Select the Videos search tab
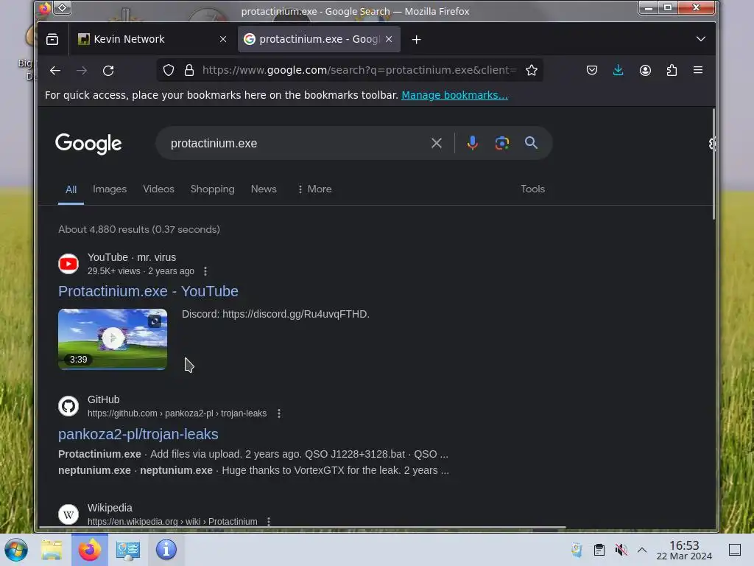The width and height of the screenshot is (754, 566). 158,189
